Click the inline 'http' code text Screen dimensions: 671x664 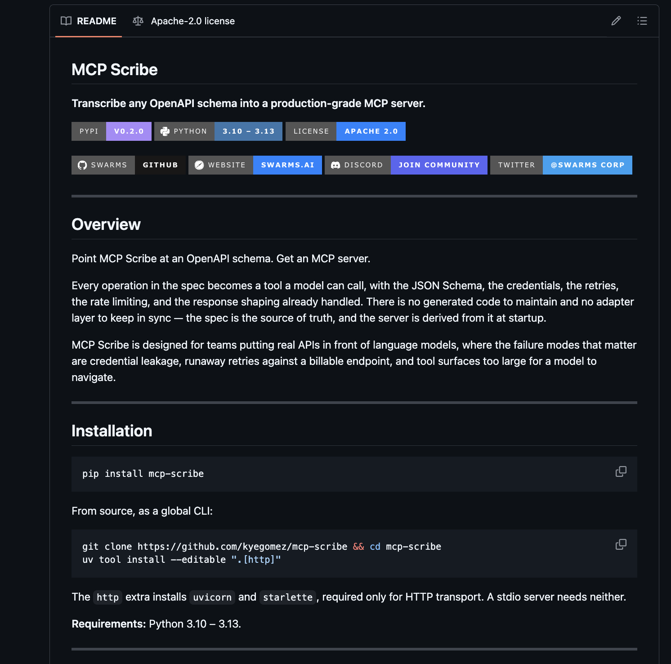point(108,597)
